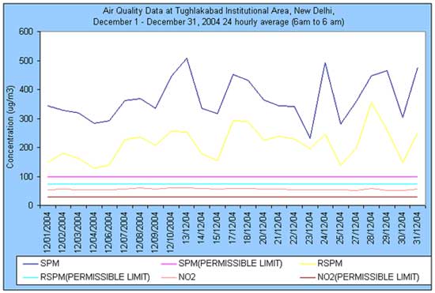Click the x-axis date 22/12/04

294,228
